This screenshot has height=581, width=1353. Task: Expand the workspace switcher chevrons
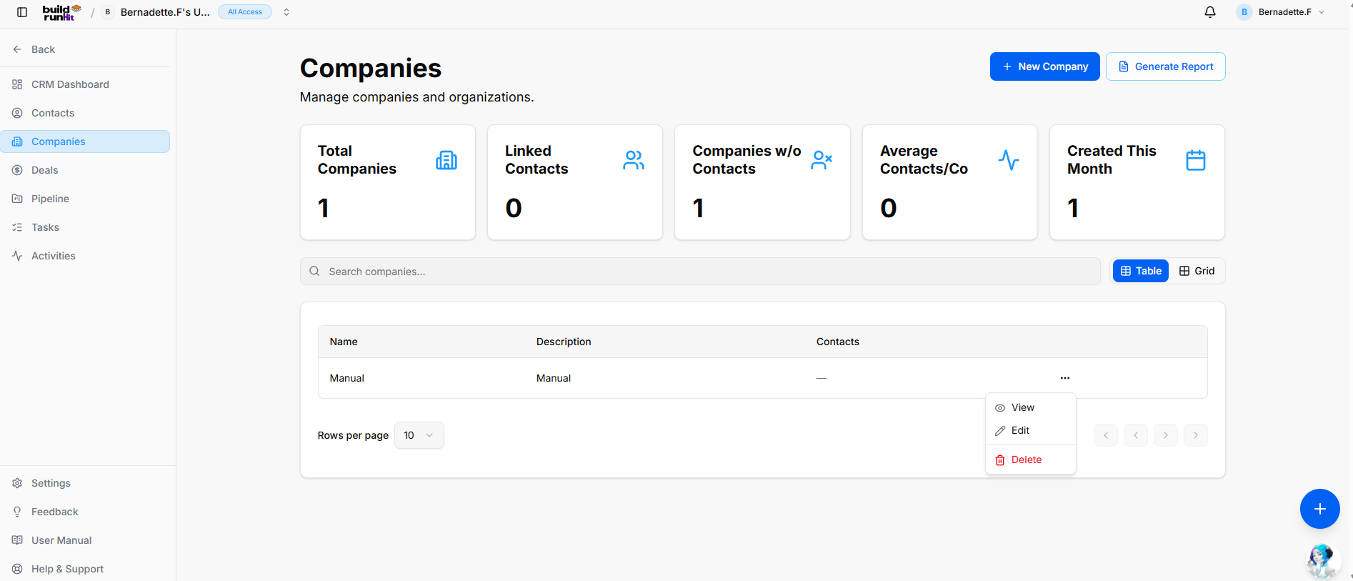click(286, 12)
